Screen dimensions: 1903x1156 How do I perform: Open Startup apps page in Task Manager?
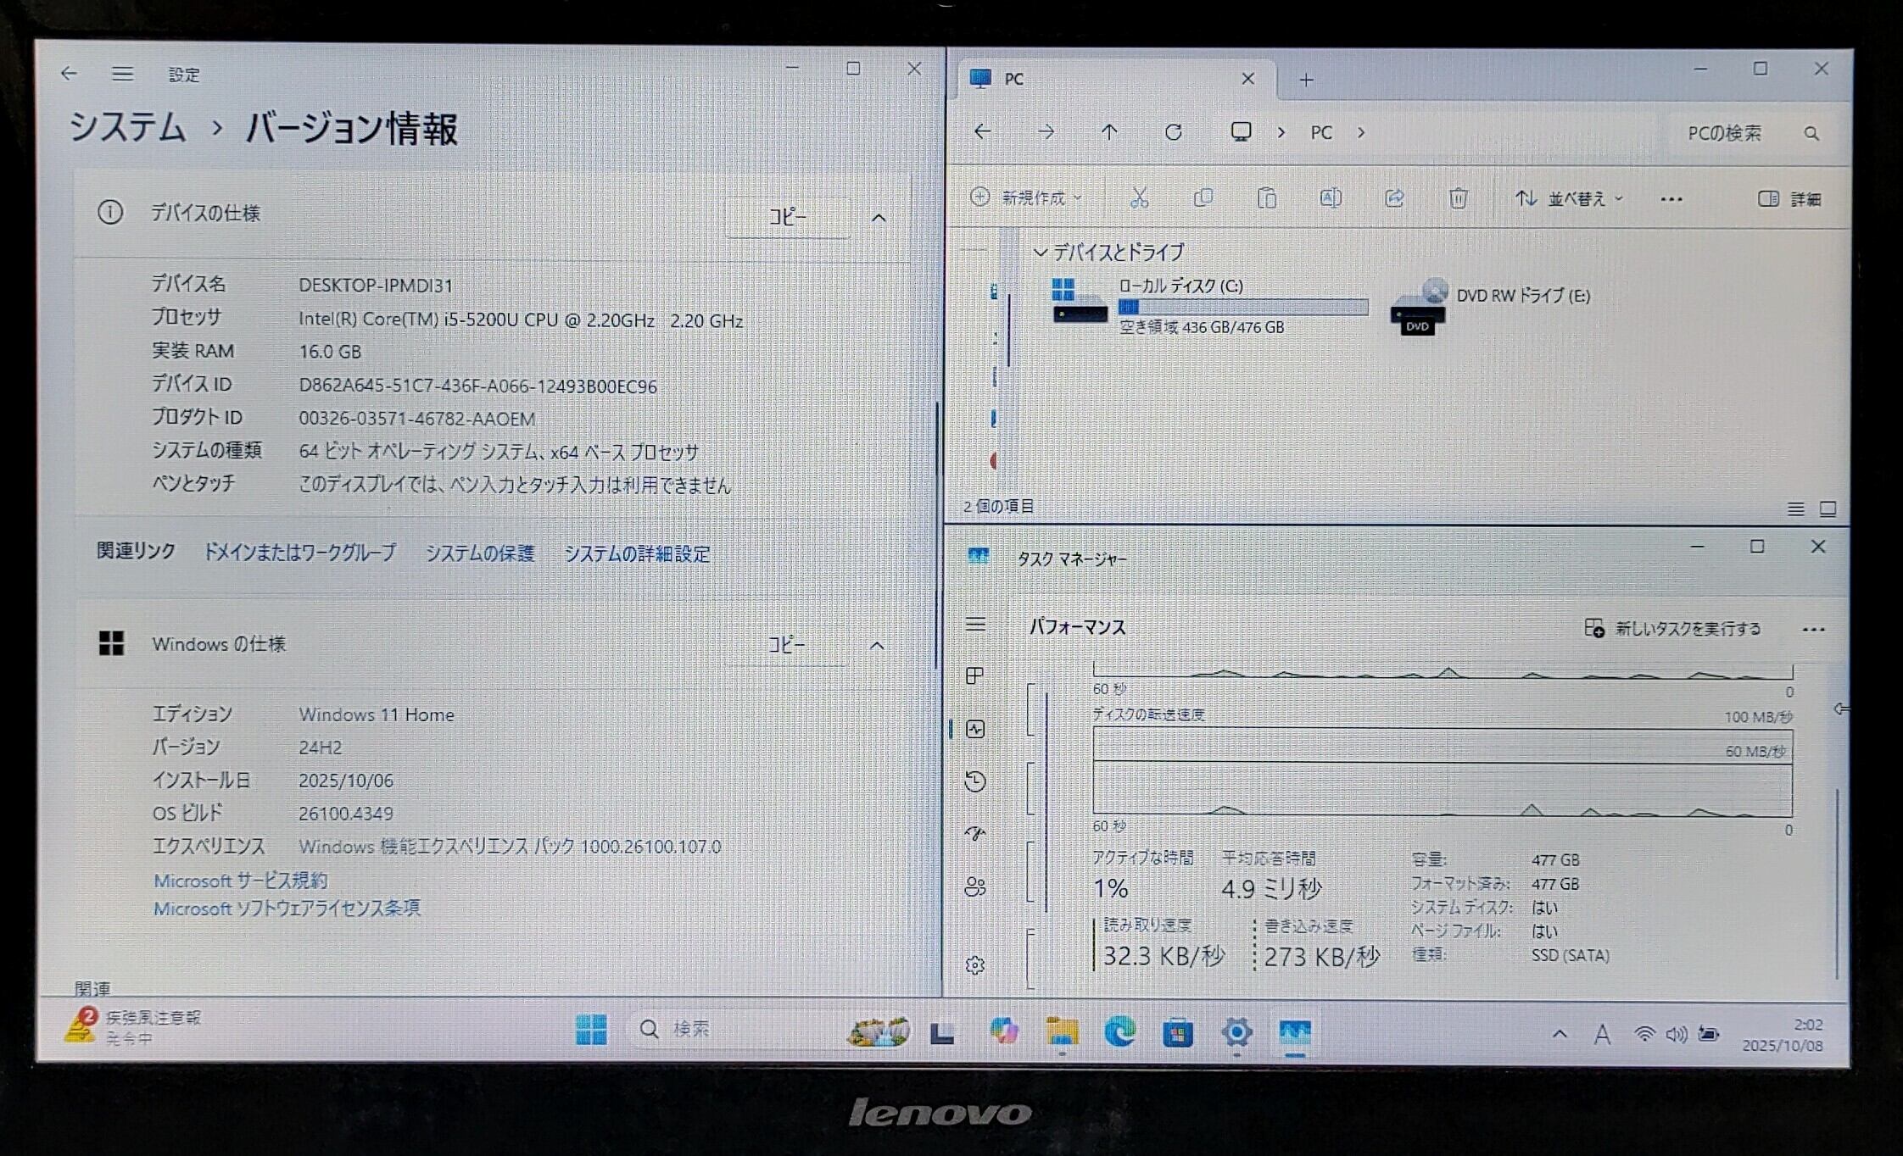pyautogui.click(x=975, y=834)
